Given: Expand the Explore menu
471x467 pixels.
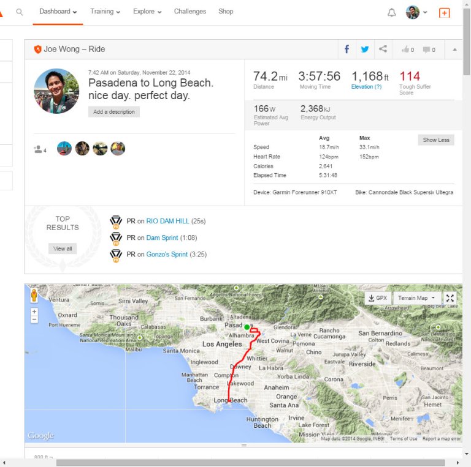Looking at the screenshot, I should click(x=147, y=12).
